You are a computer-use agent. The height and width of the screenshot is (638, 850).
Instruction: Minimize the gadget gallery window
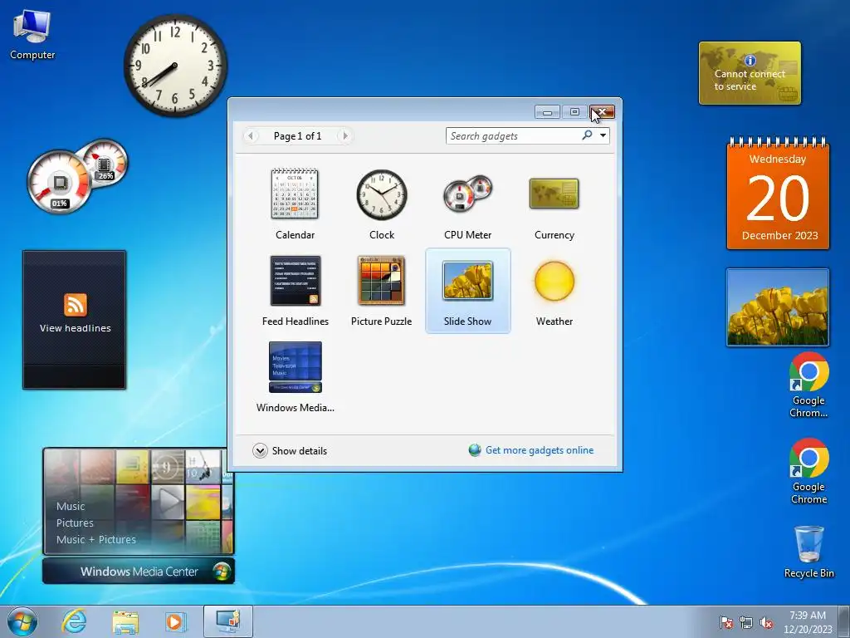pos(547,112)
